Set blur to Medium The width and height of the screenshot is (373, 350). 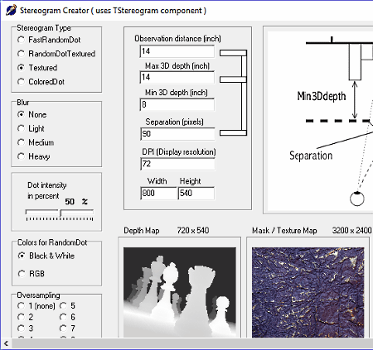point(36,142)
